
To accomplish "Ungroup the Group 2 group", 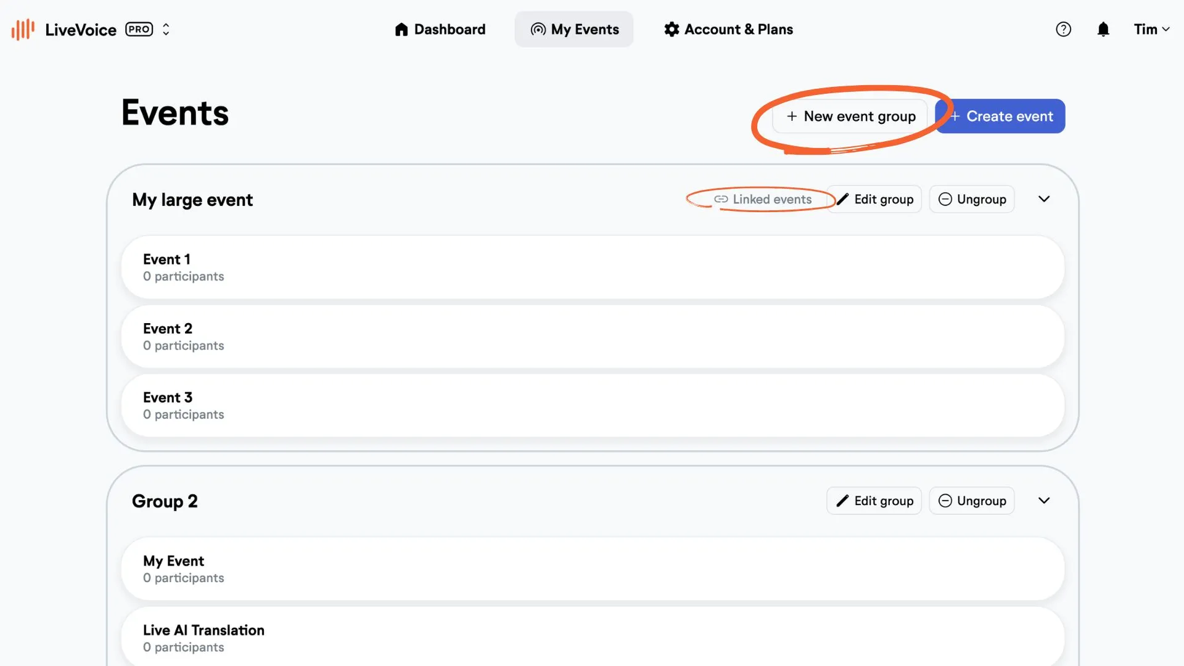I will click(x=972, y=501).
